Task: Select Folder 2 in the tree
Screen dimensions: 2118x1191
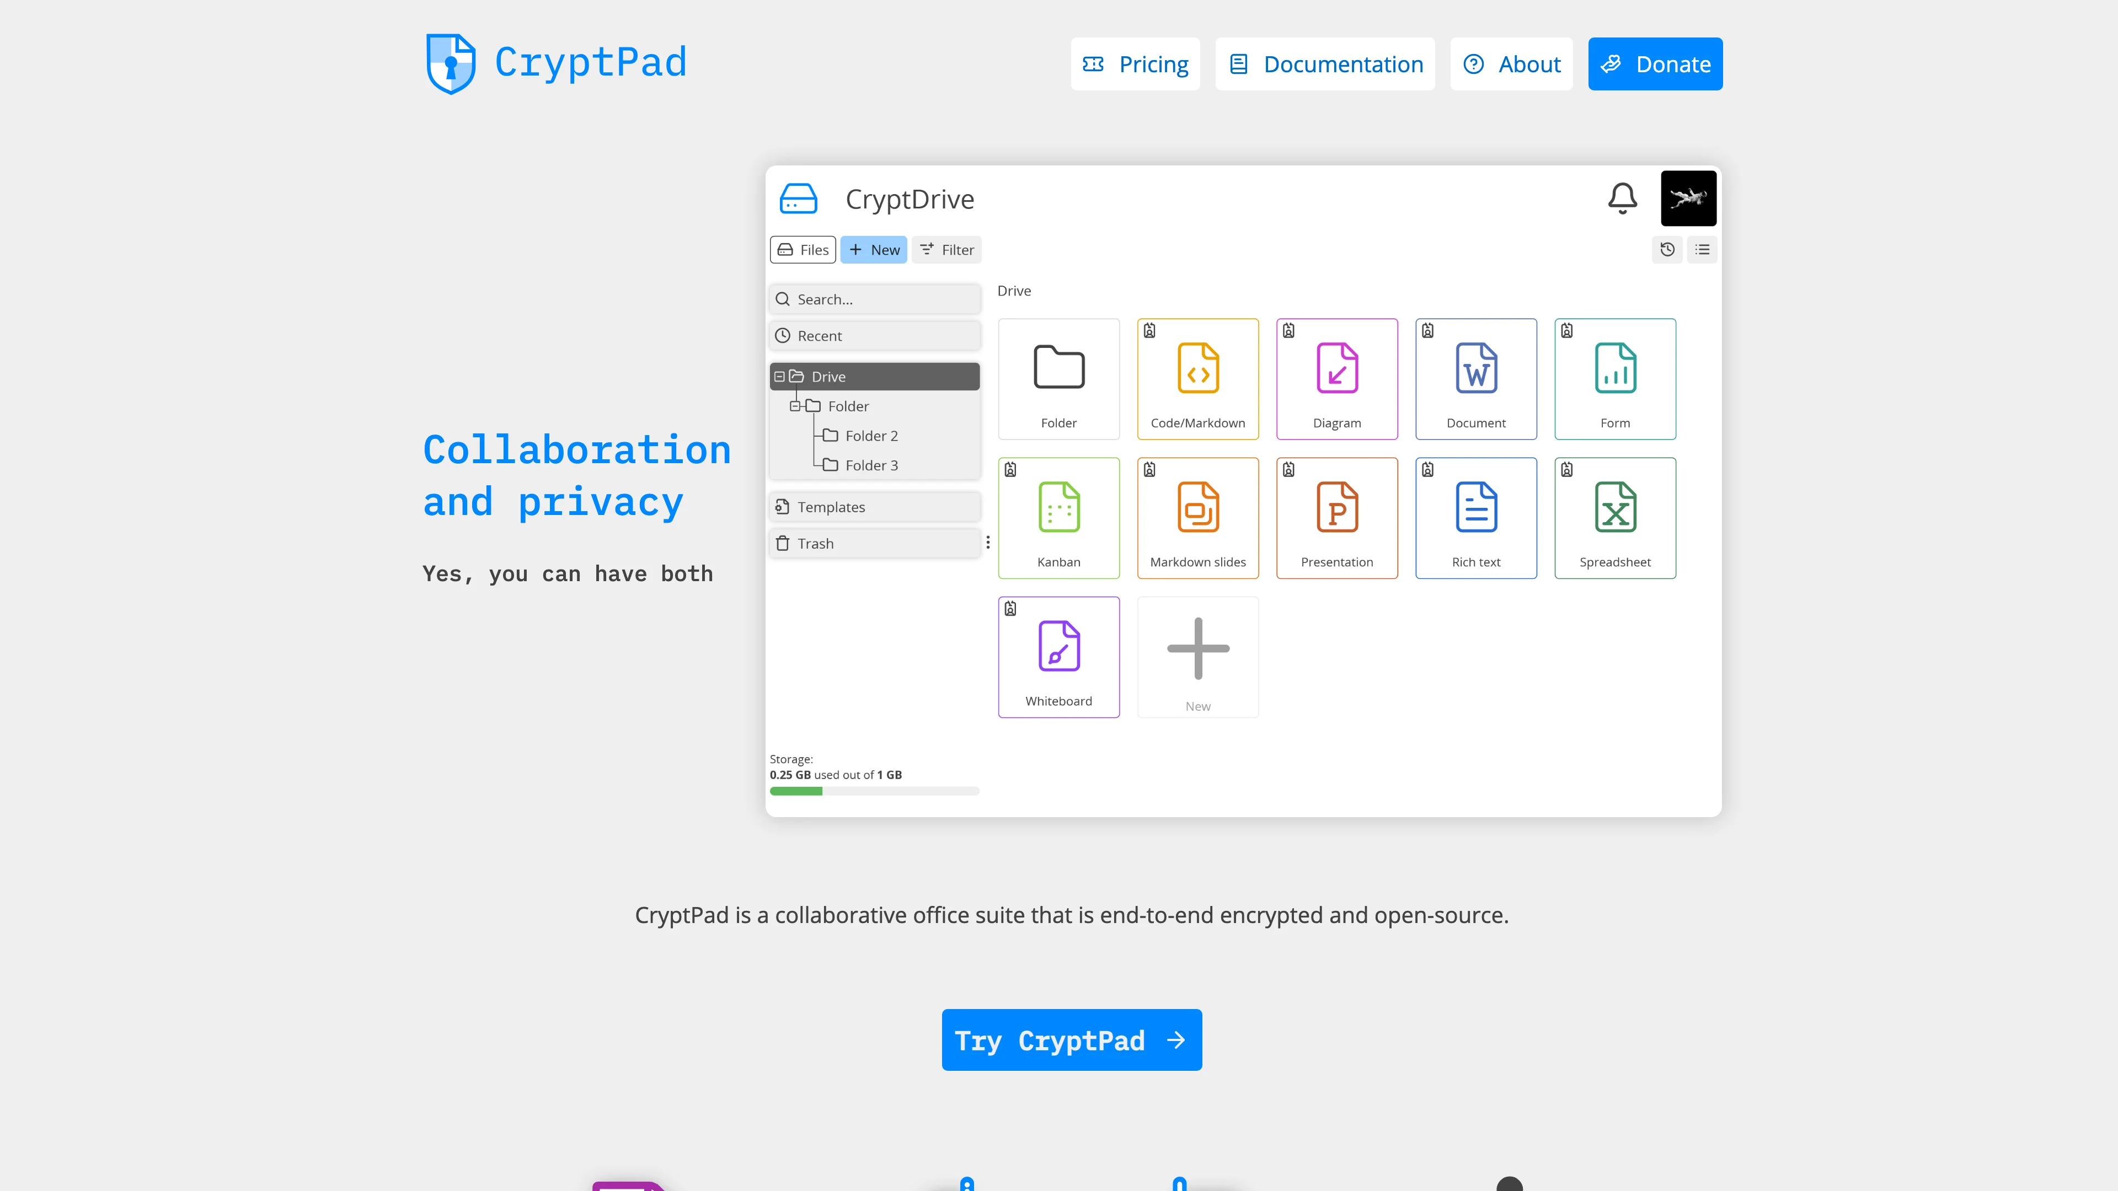Action: [x=871, y=436]
